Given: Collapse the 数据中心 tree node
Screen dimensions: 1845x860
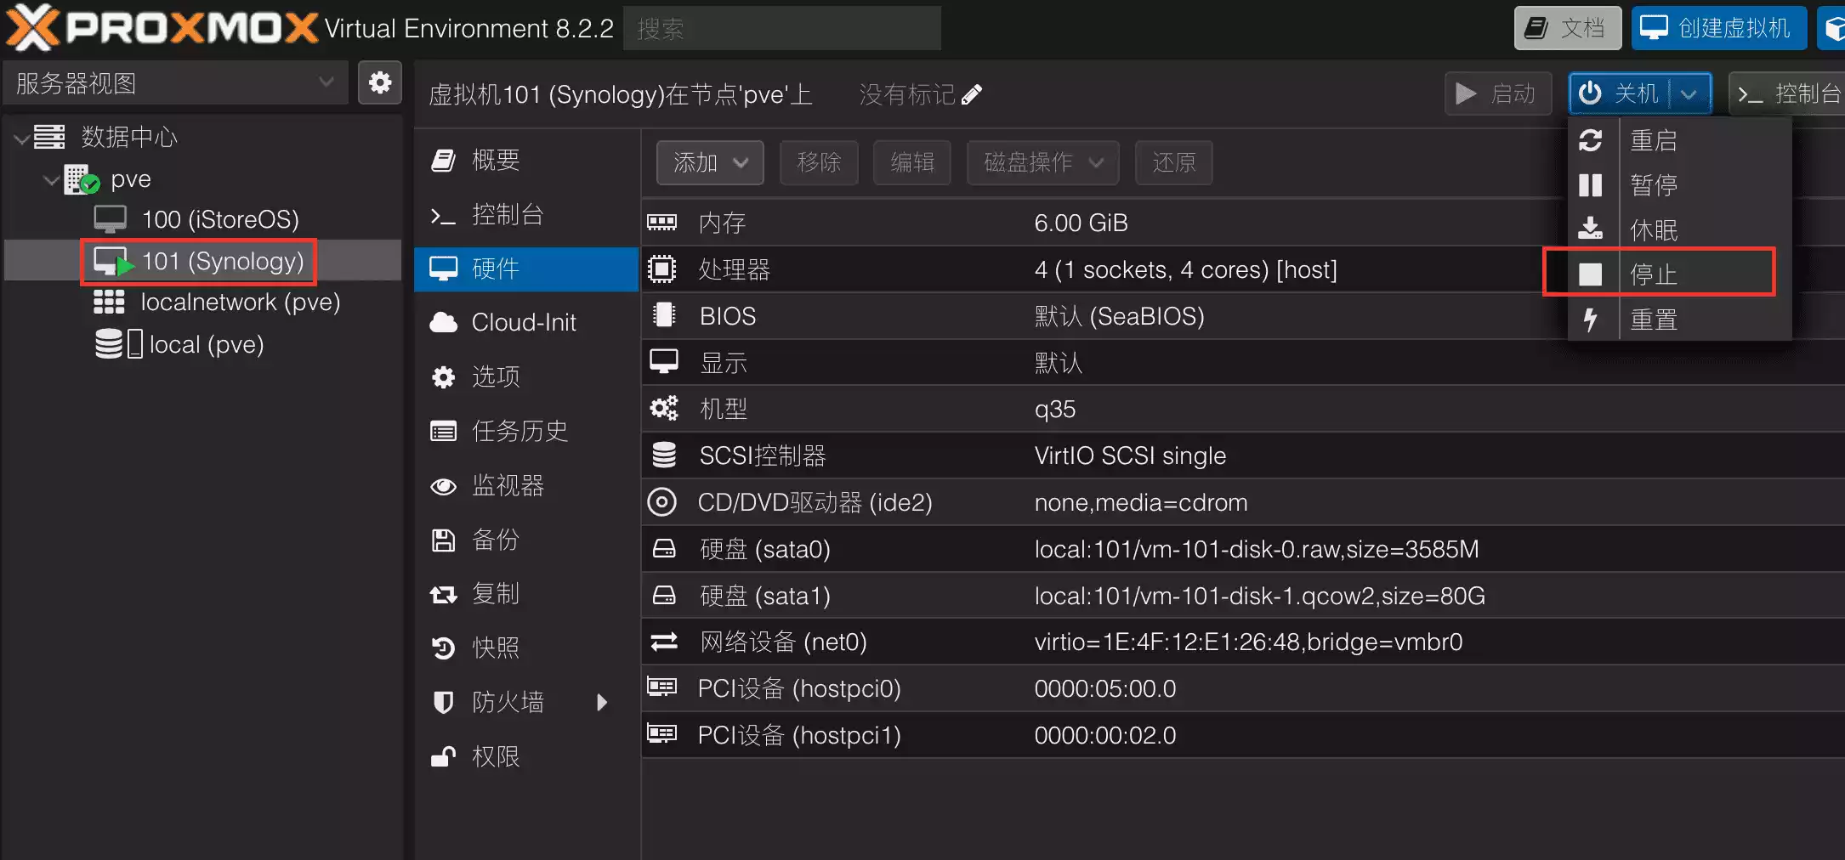Looking at the screenshot, I should [x=22, y=138].
